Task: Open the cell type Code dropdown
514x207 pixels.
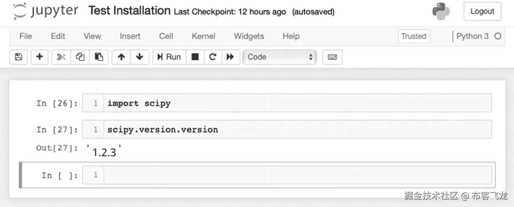Action: pyautogui.click(x=279, y=57)
